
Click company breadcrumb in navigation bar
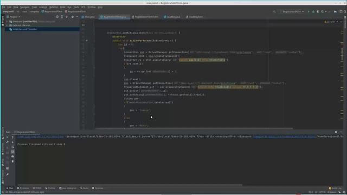[x=34, y=11]
